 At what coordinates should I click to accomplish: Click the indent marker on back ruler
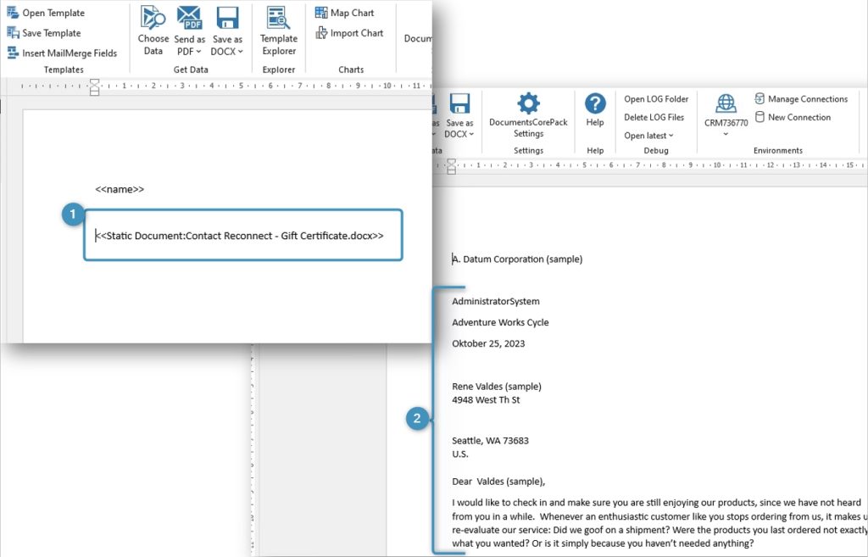point(451,166)
